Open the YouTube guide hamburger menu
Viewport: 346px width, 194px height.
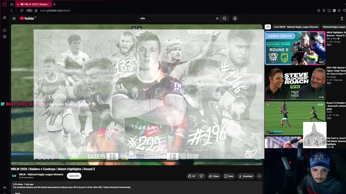(14, 18)
